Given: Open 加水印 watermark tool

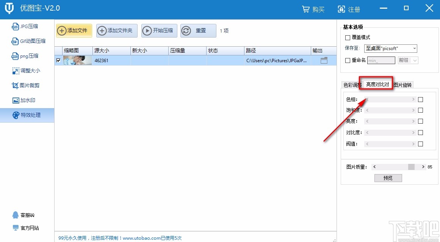Looking at the screenshot, I should (24, 100).
